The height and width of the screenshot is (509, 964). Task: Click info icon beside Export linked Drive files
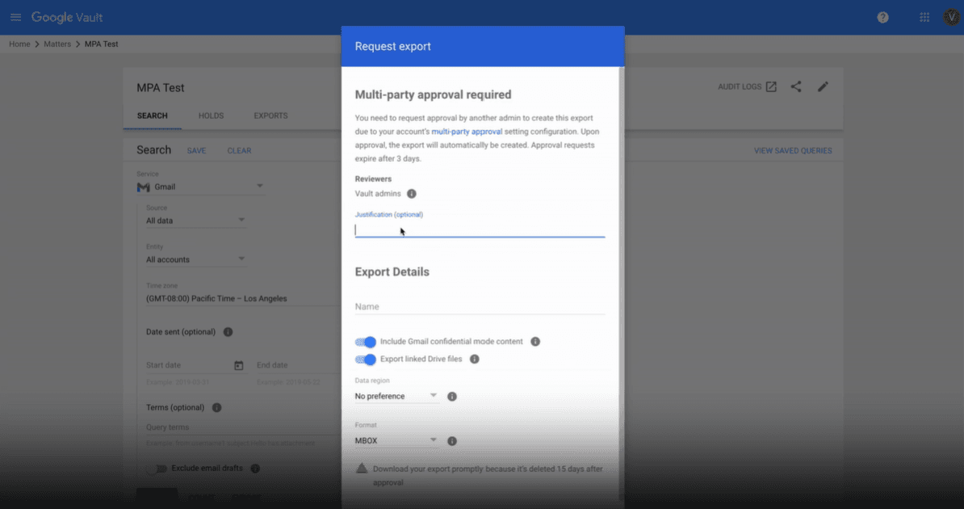[x=475, y=359]
